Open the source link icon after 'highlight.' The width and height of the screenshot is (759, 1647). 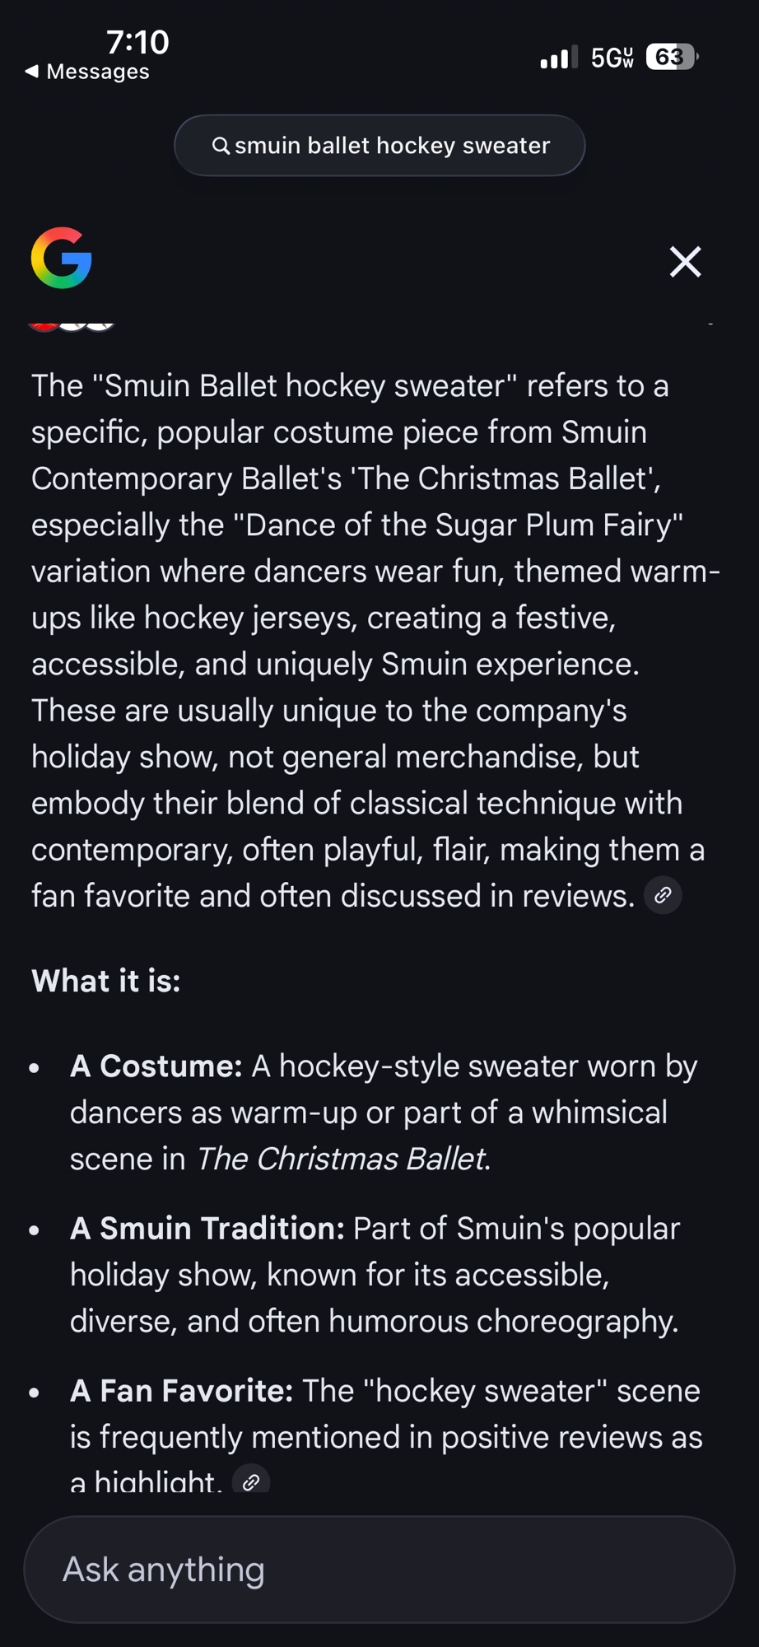[x=251, y=1481]
